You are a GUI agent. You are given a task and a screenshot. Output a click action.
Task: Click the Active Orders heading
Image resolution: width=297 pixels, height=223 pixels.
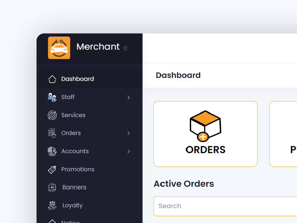point(184,184)
